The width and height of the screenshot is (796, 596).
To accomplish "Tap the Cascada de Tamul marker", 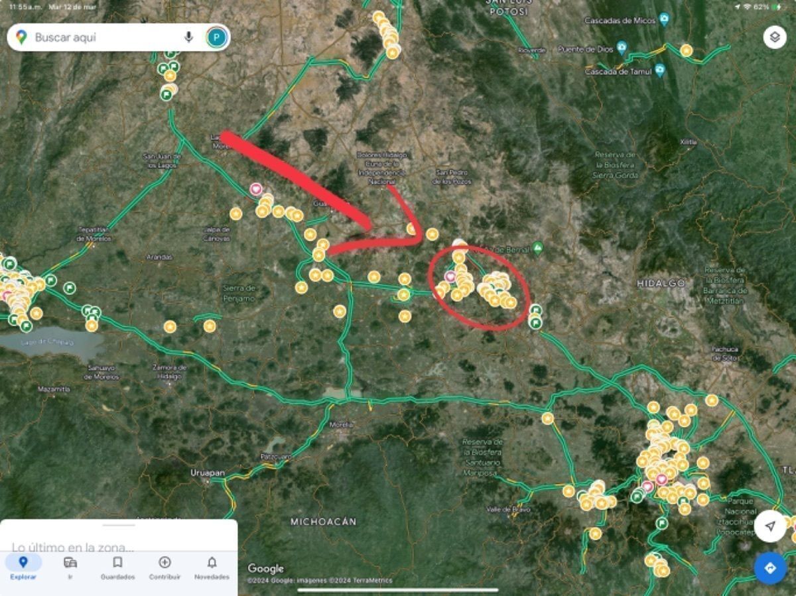I will pos(659,70).
